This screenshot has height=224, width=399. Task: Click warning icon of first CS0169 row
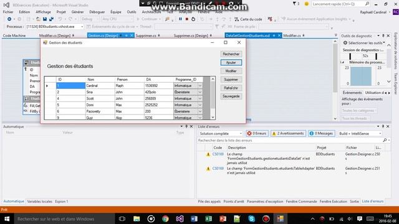[208, 154]
